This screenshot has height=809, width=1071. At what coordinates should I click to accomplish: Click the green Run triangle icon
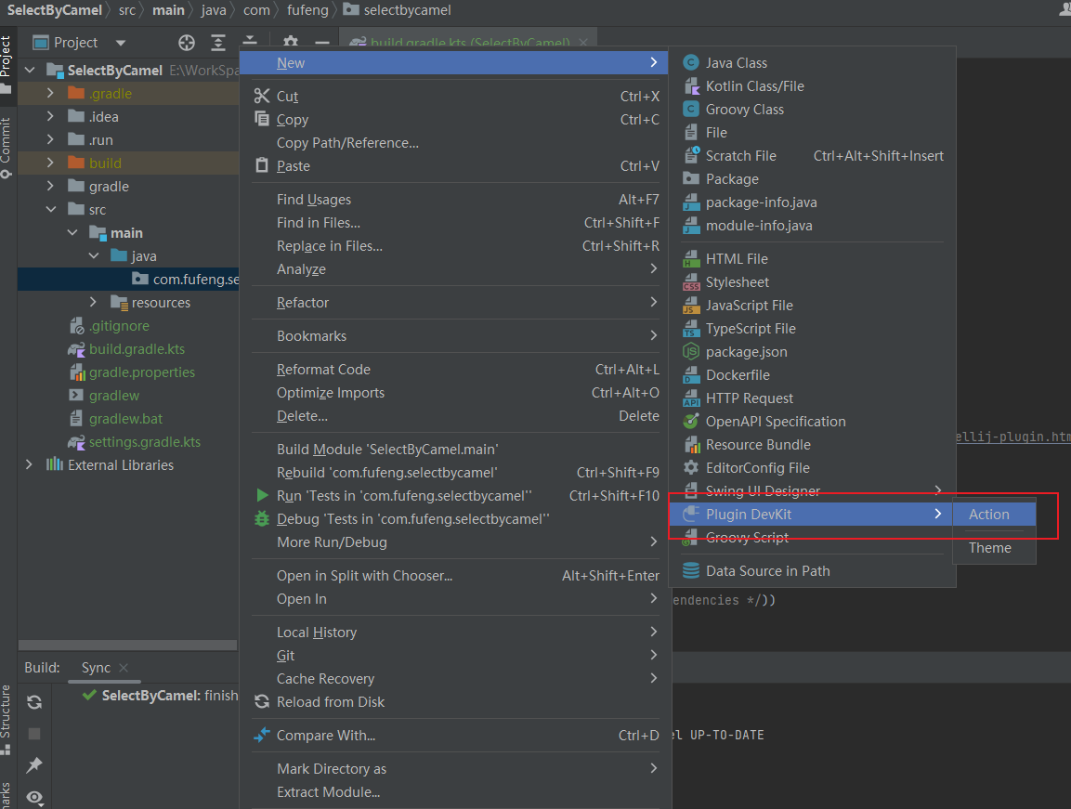point(262,495)
